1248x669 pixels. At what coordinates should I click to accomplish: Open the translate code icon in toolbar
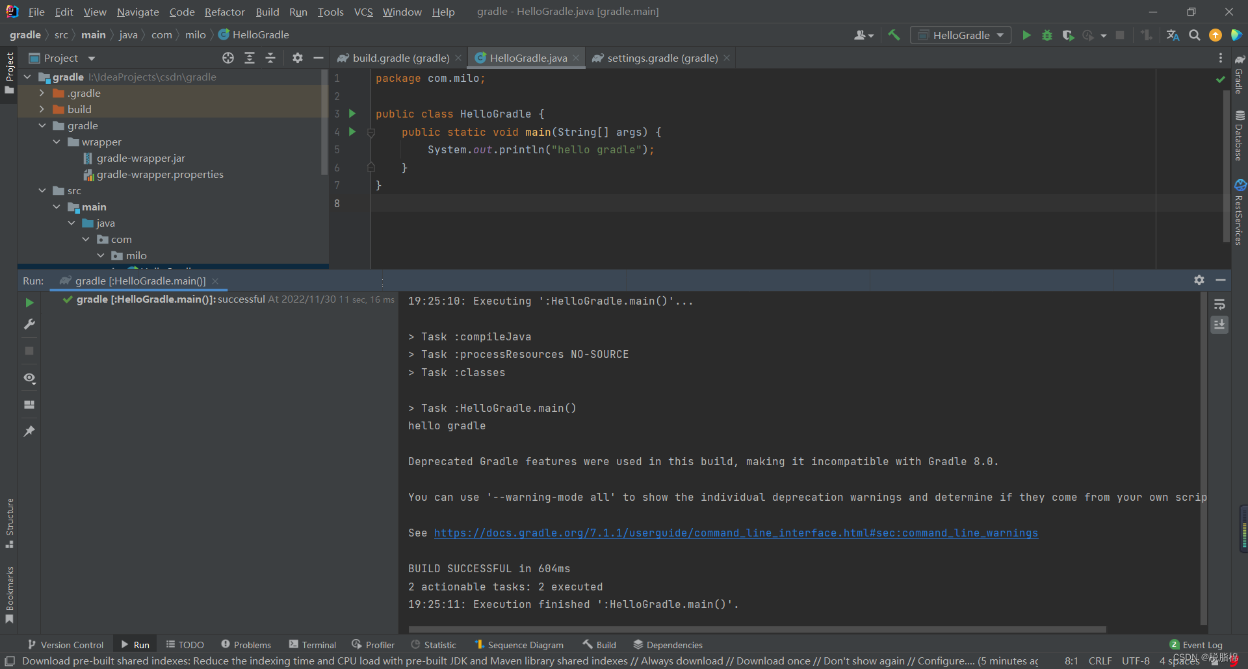[1173, 34]
